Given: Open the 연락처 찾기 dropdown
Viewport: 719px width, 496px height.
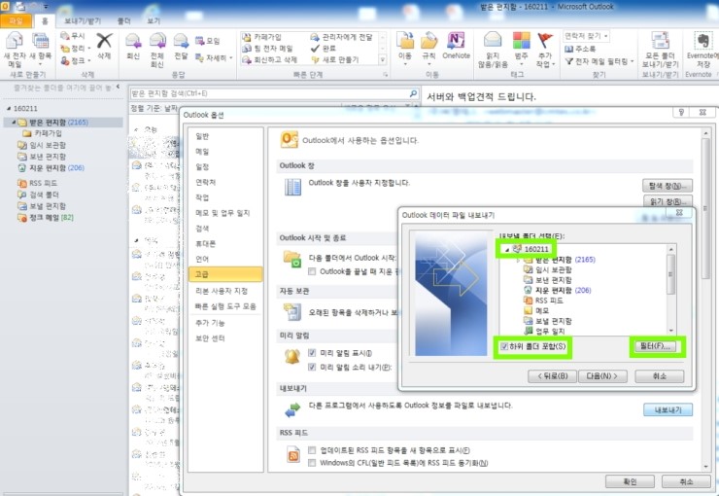Looking at the screenshot, I should pos(605,36).
